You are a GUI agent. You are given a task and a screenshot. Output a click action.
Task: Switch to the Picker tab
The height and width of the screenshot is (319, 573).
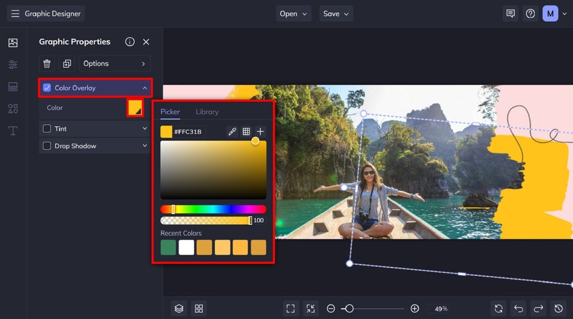click(x=170, y=112)
